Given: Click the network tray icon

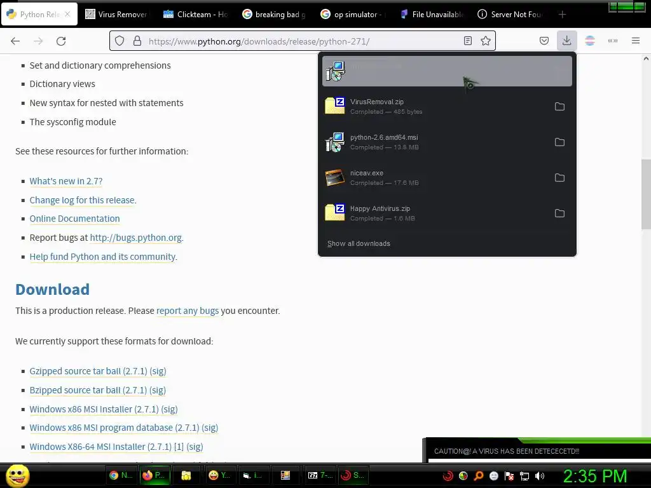Looking at the screenshot, I should click(x=524, y=477).
